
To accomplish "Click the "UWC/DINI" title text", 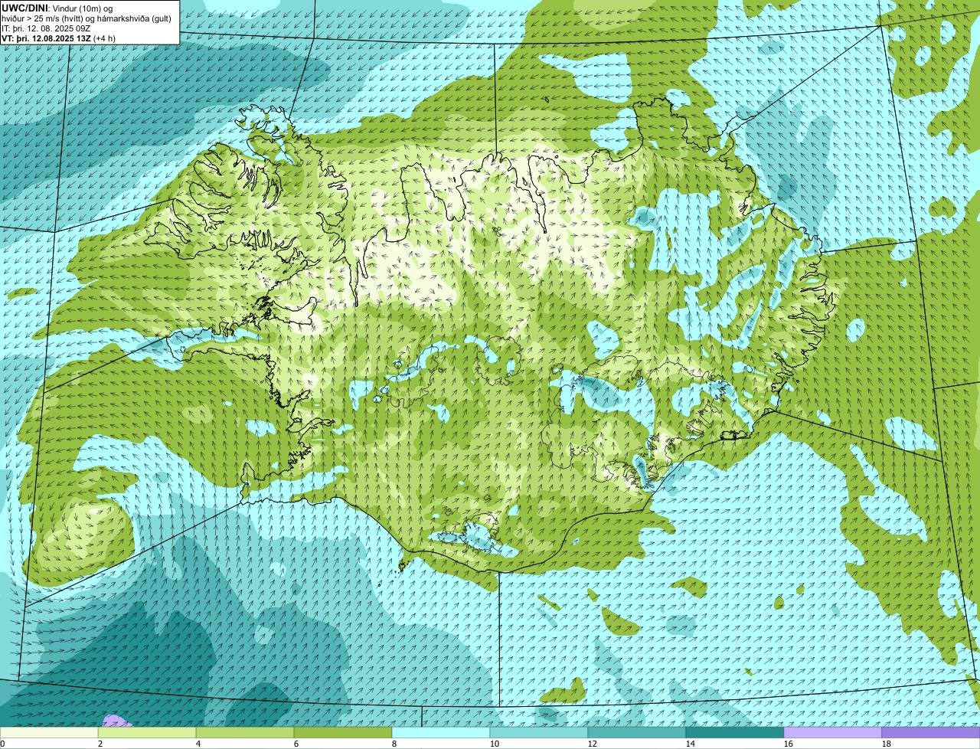I will [x=25, y=8].
